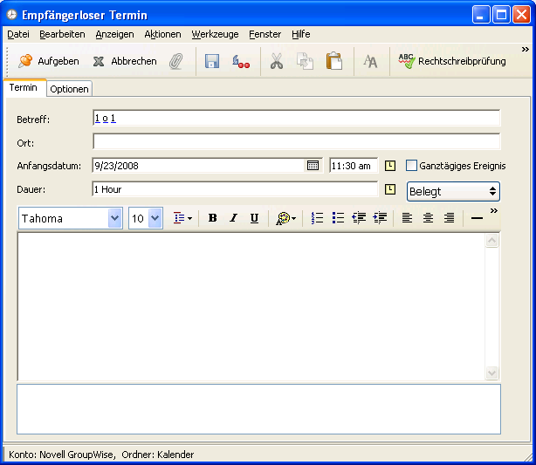Open the Werkzeuge menu
Screen dimensions: 536x465
(215, 34)
